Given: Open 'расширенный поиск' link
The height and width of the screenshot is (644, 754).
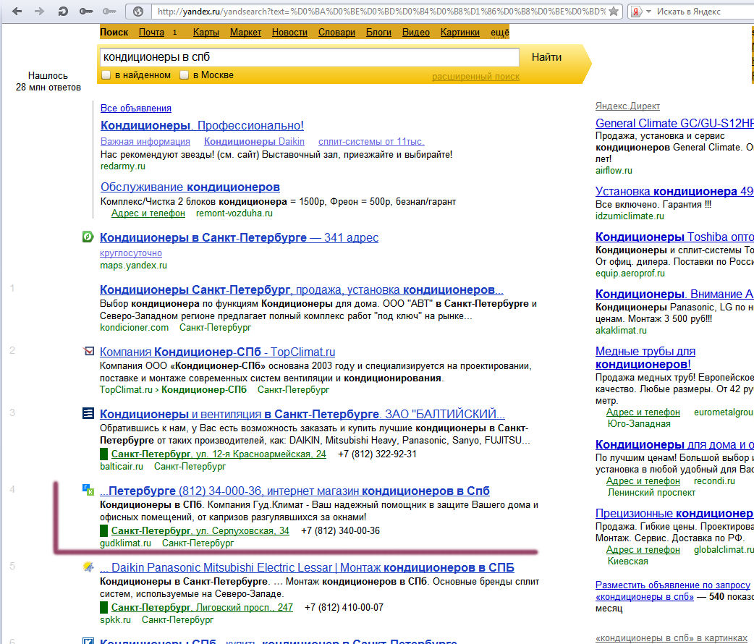Looking at the screenshot, I should click(475, 77).
